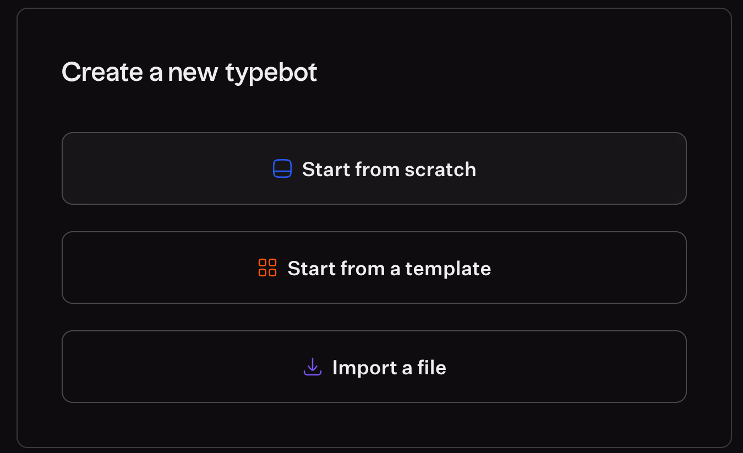Choose Start from scratch
The image size is (743, 453).
[374, 168]
